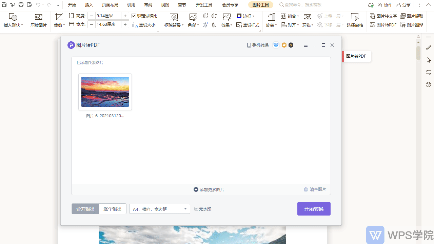Click Start Conversion (开始转换) button
Screen dimensions: 434x244
314,209
